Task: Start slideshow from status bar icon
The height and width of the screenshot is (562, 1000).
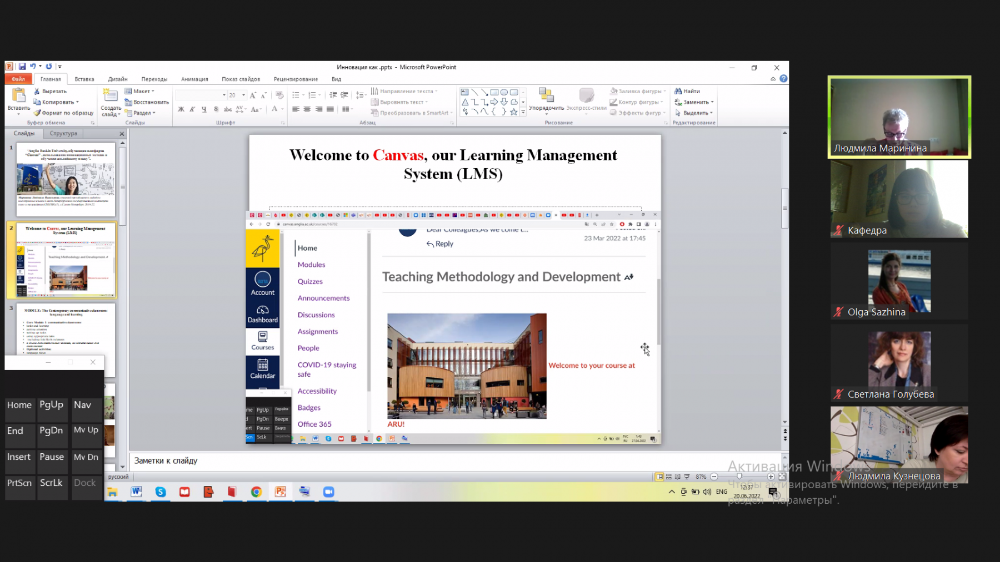Action: [687, 477]
